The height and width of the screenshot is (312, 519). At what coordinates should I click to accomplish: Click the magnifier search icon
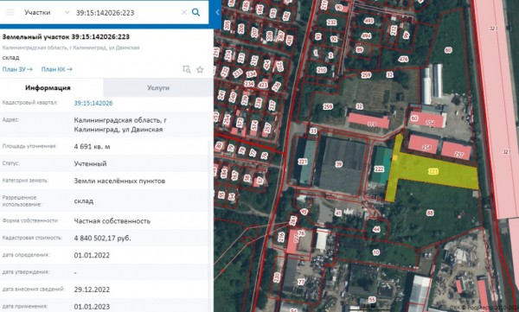pos(196,13)
